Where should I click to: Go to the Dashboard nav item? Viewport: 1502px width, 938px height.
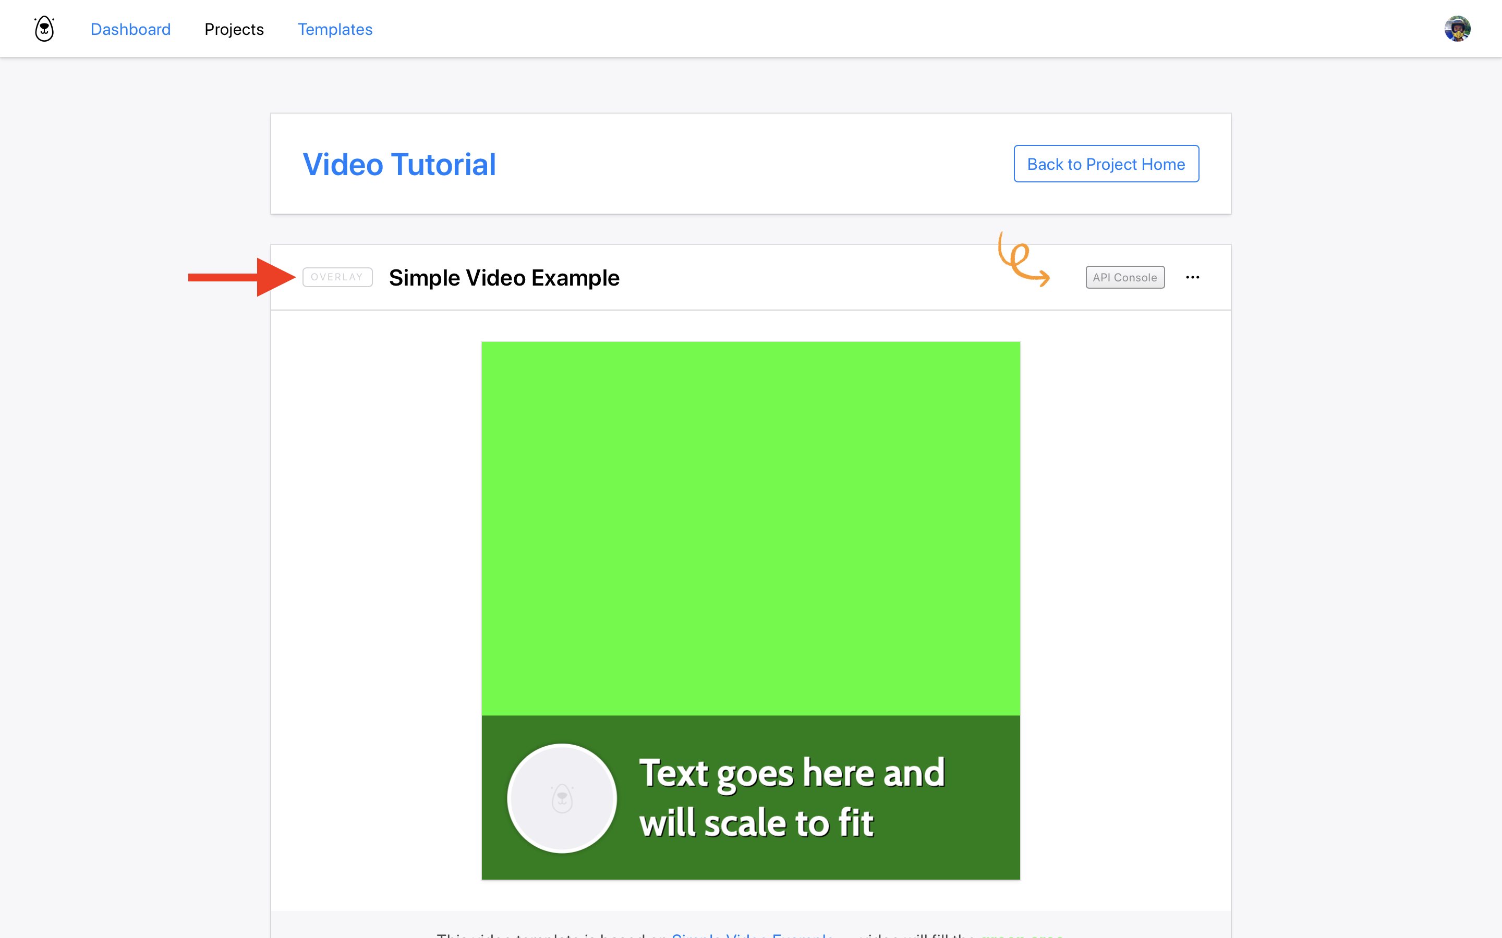130,29
